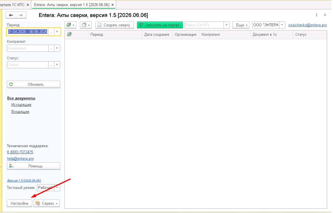Open the Сервис dropdown button
The width and height of the screenshot is (333, 213).
[x=47, y=203]
